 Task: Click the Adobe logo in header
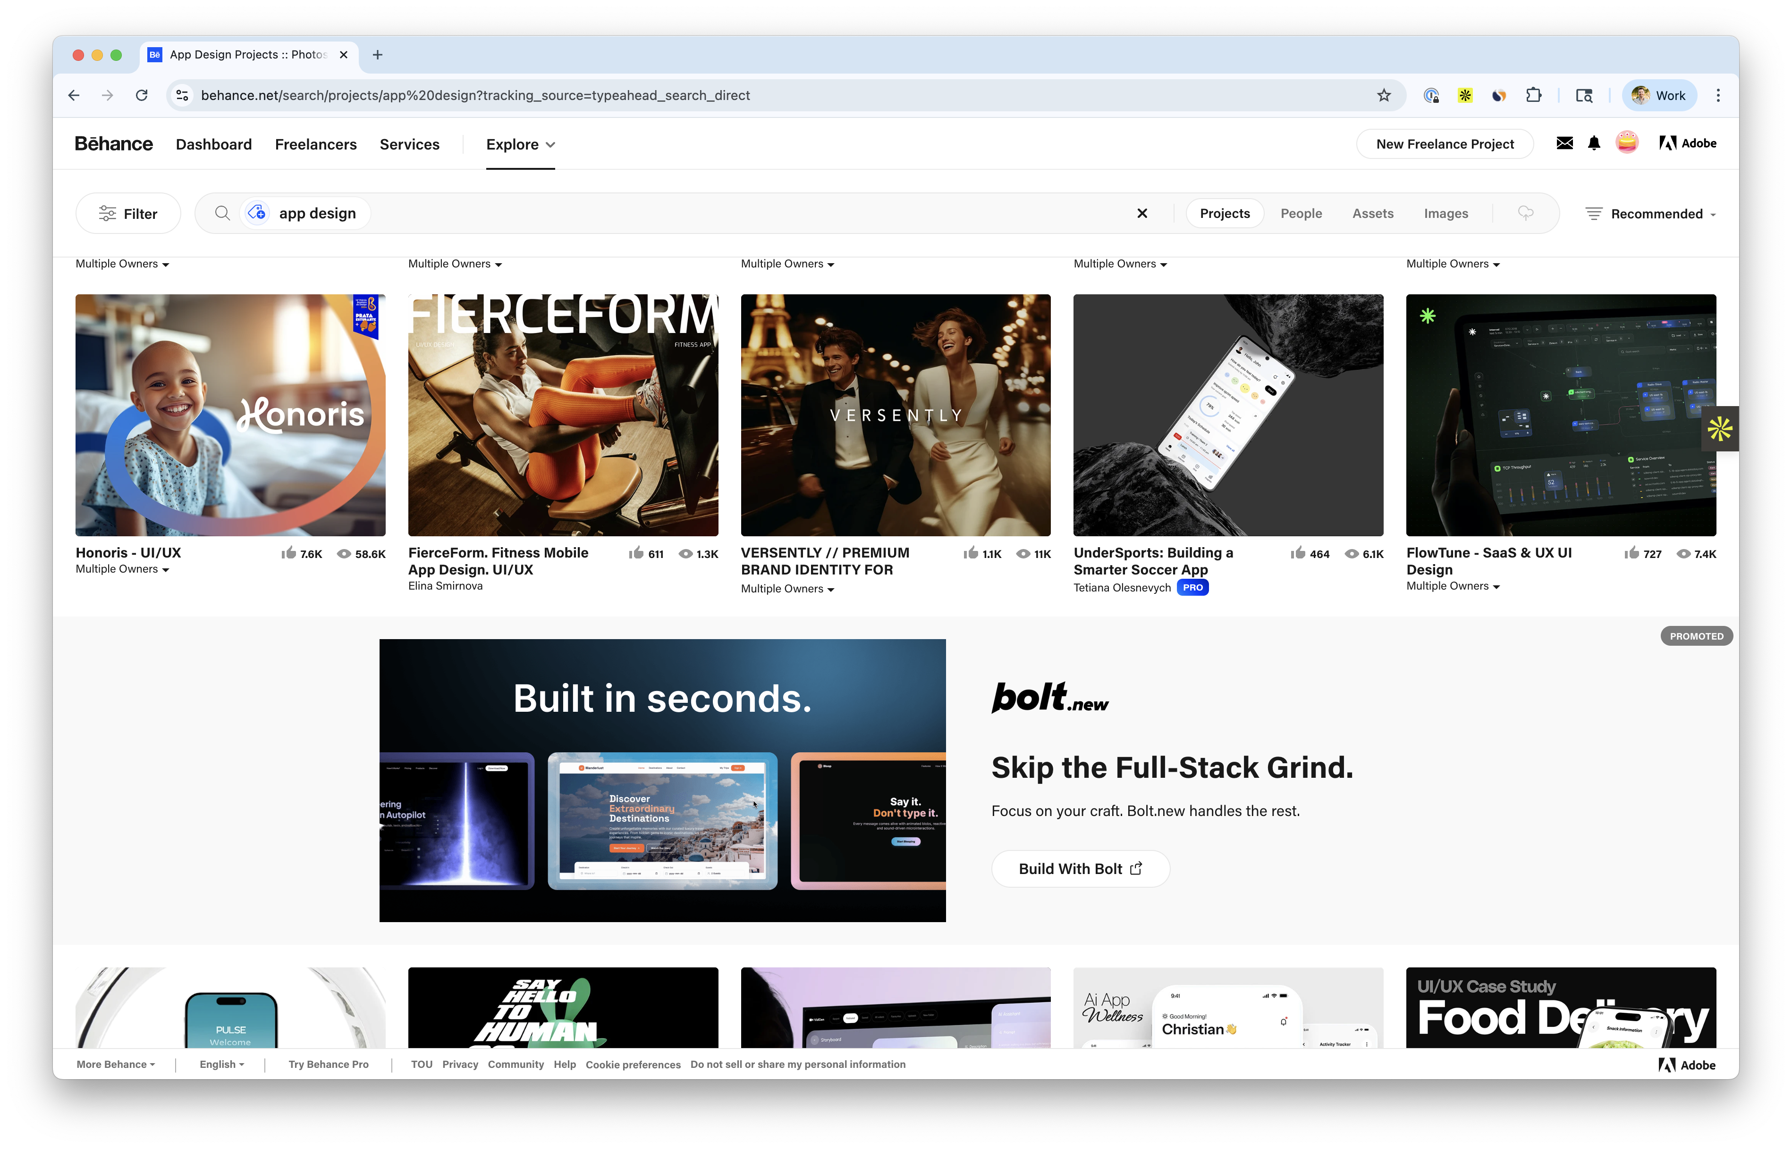(1688, 143)
